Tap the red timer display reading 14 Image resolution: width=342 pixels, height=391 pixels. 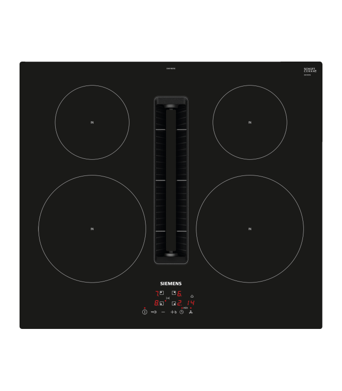point(191,303)
